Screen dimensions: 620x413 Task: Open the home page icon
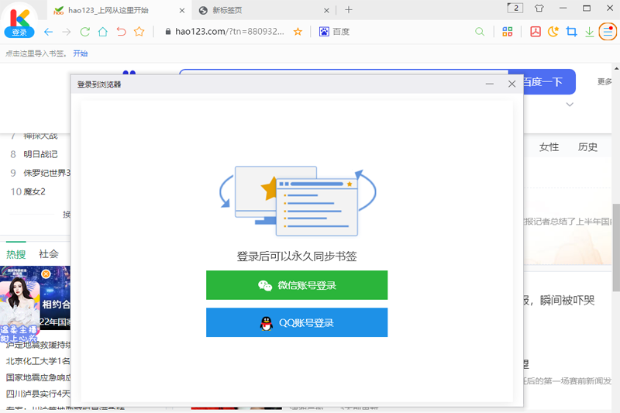coord(103,32)
